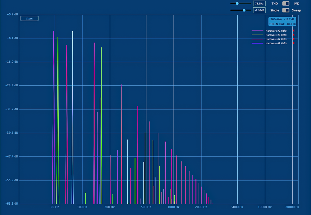Click the -8.1 dB axis label
Screen dimensions: 311x215
coord(12,38)
